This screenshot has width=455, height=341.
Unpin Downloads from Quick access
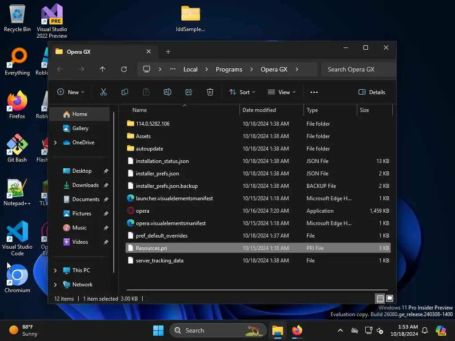pos(106,185)
